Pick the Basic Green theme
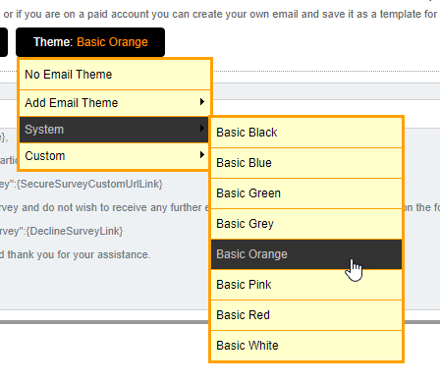 pos(306,193)
